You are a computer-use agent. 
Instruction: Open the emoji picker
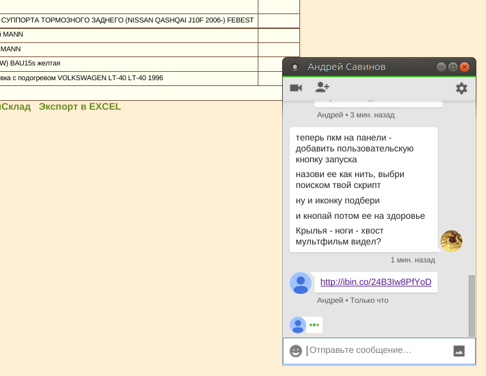tap(296, 351)
